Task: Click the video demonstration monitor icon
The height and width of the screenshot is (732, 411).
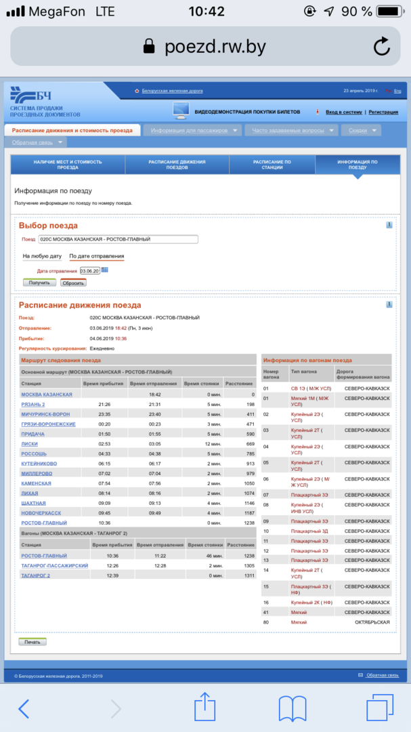Action: (181, 110)
